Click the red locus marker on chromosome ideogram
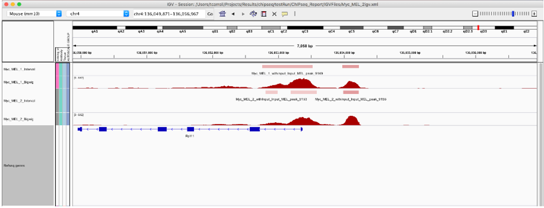544x208 pixels. 478,27
